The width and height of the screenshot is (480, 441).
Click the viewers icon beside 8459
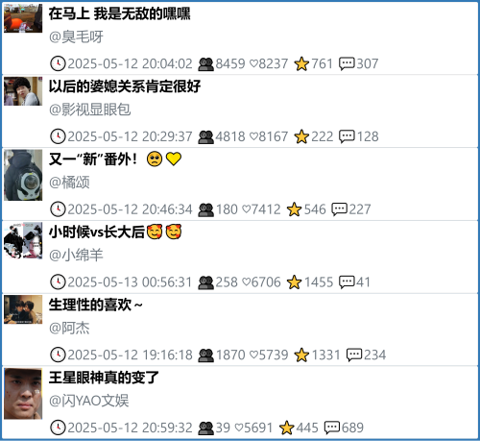coord(205,64)
